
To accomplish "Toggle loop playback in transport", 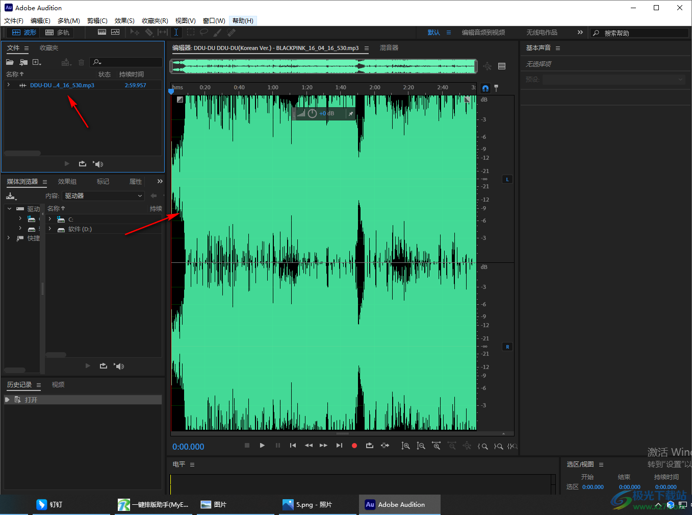I will (x=370, y=446).
